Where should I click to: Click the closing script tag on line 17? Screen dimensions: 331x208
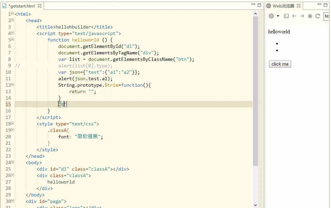(x=49, y=118)
